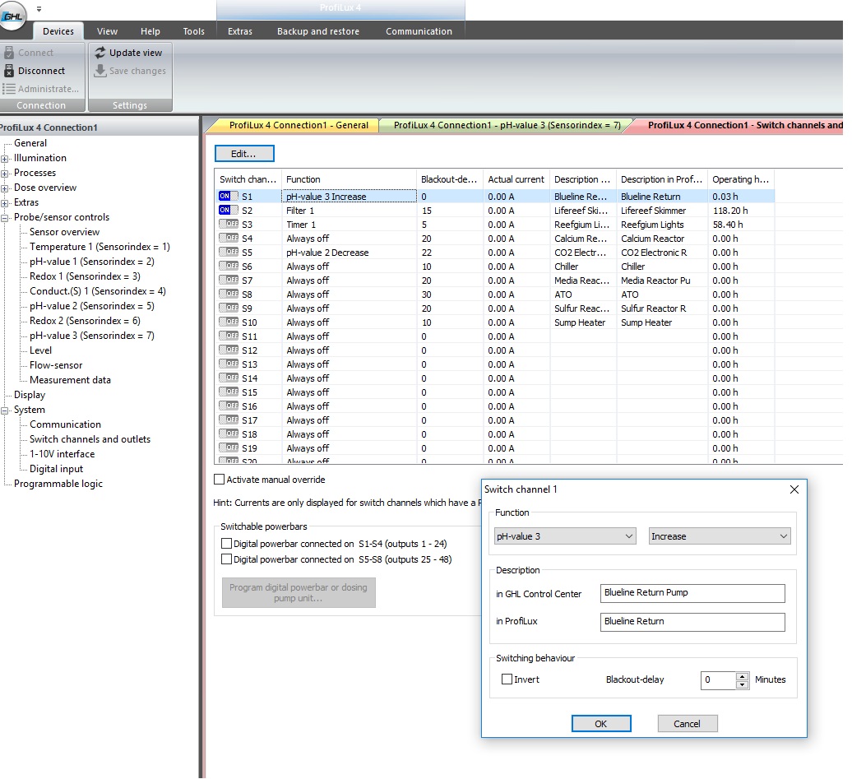
Task: Click the GHL application logo button
Action: (12, 16)
